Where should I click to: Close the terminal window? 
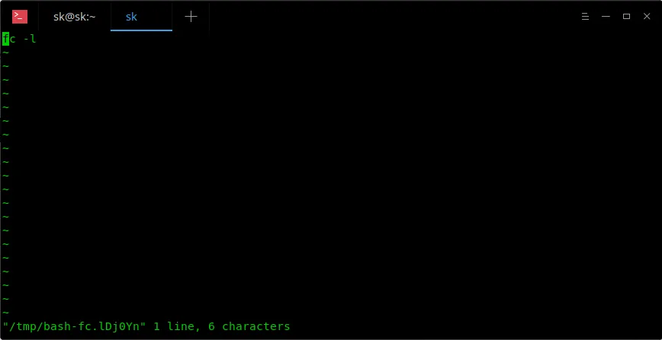coord(647,17)
